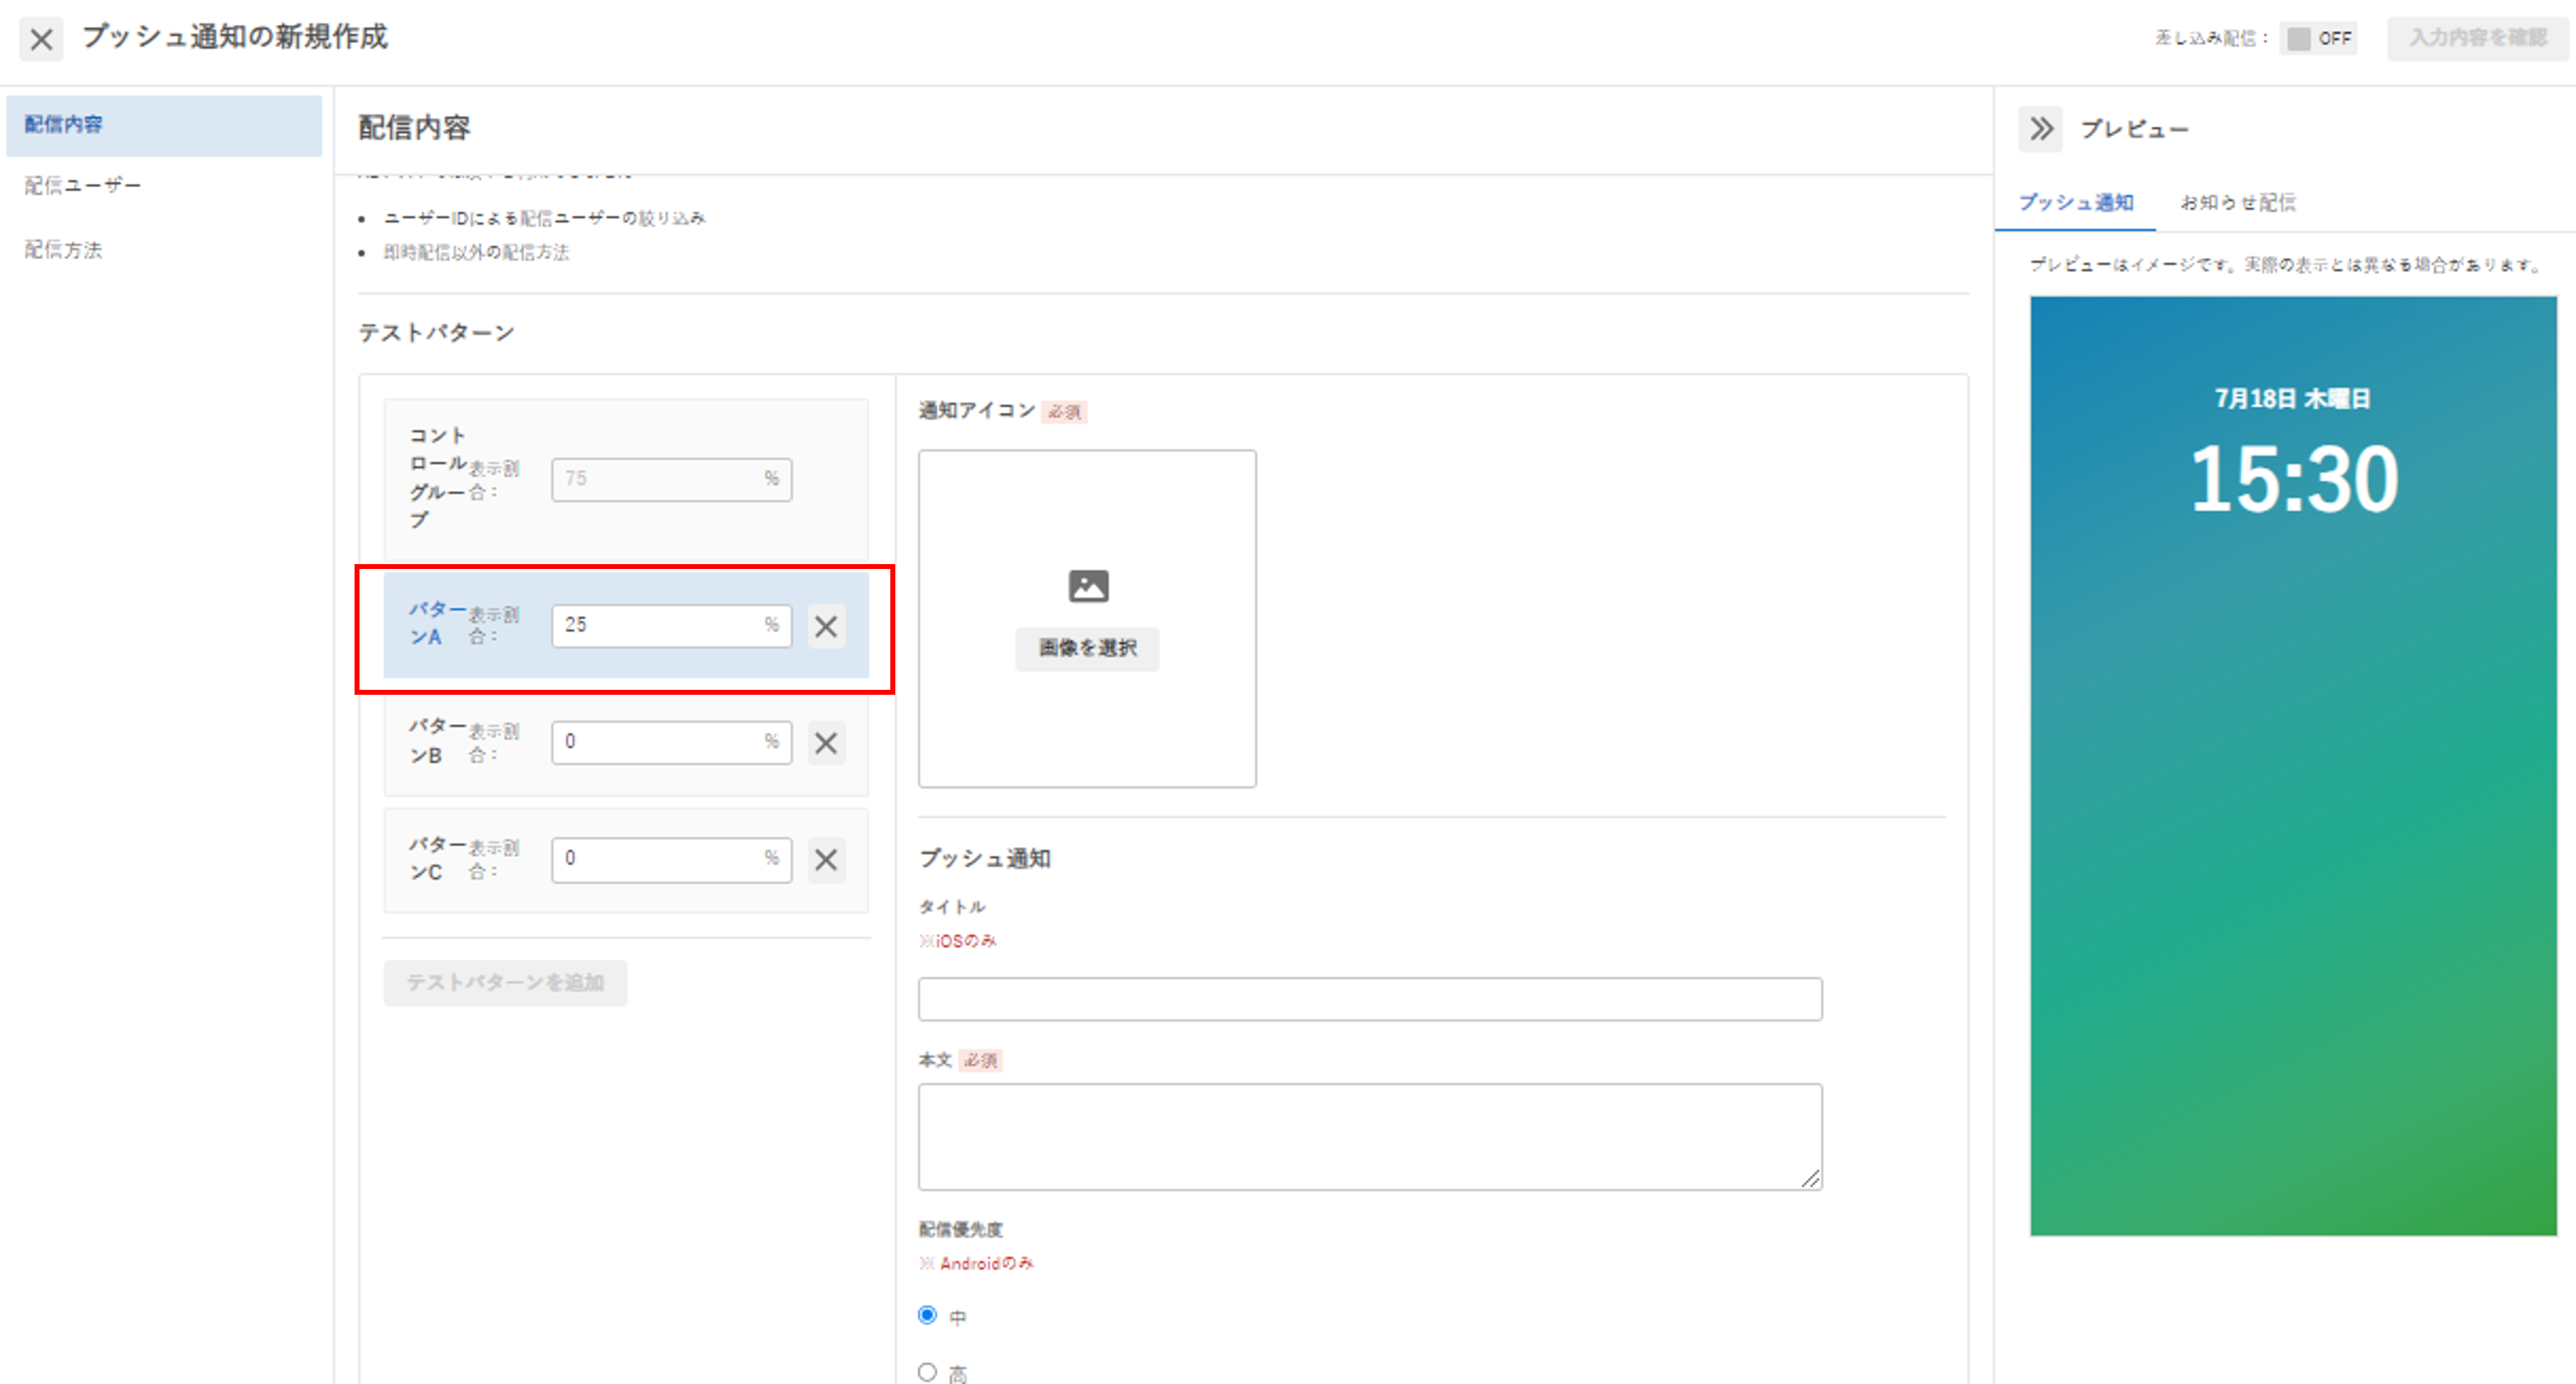Click the 即時配信以外の配信方法 bullet text
Image resolution: width=2576 pixels, height=1384 pixels.
click(476, 253)
